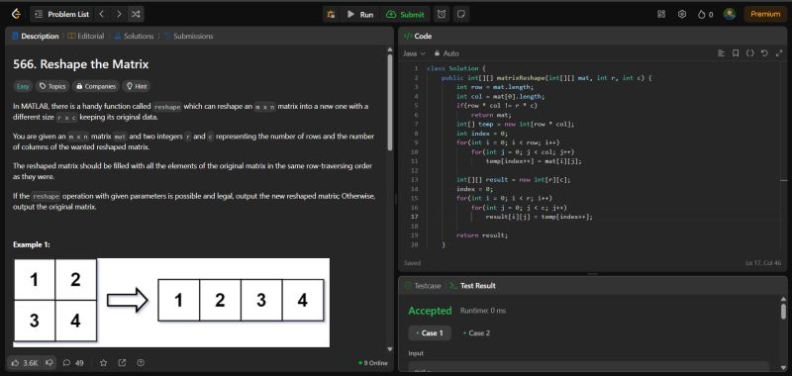Open the settings gear icon
This screenshot has height=376, width=792.
click(682, 14)
